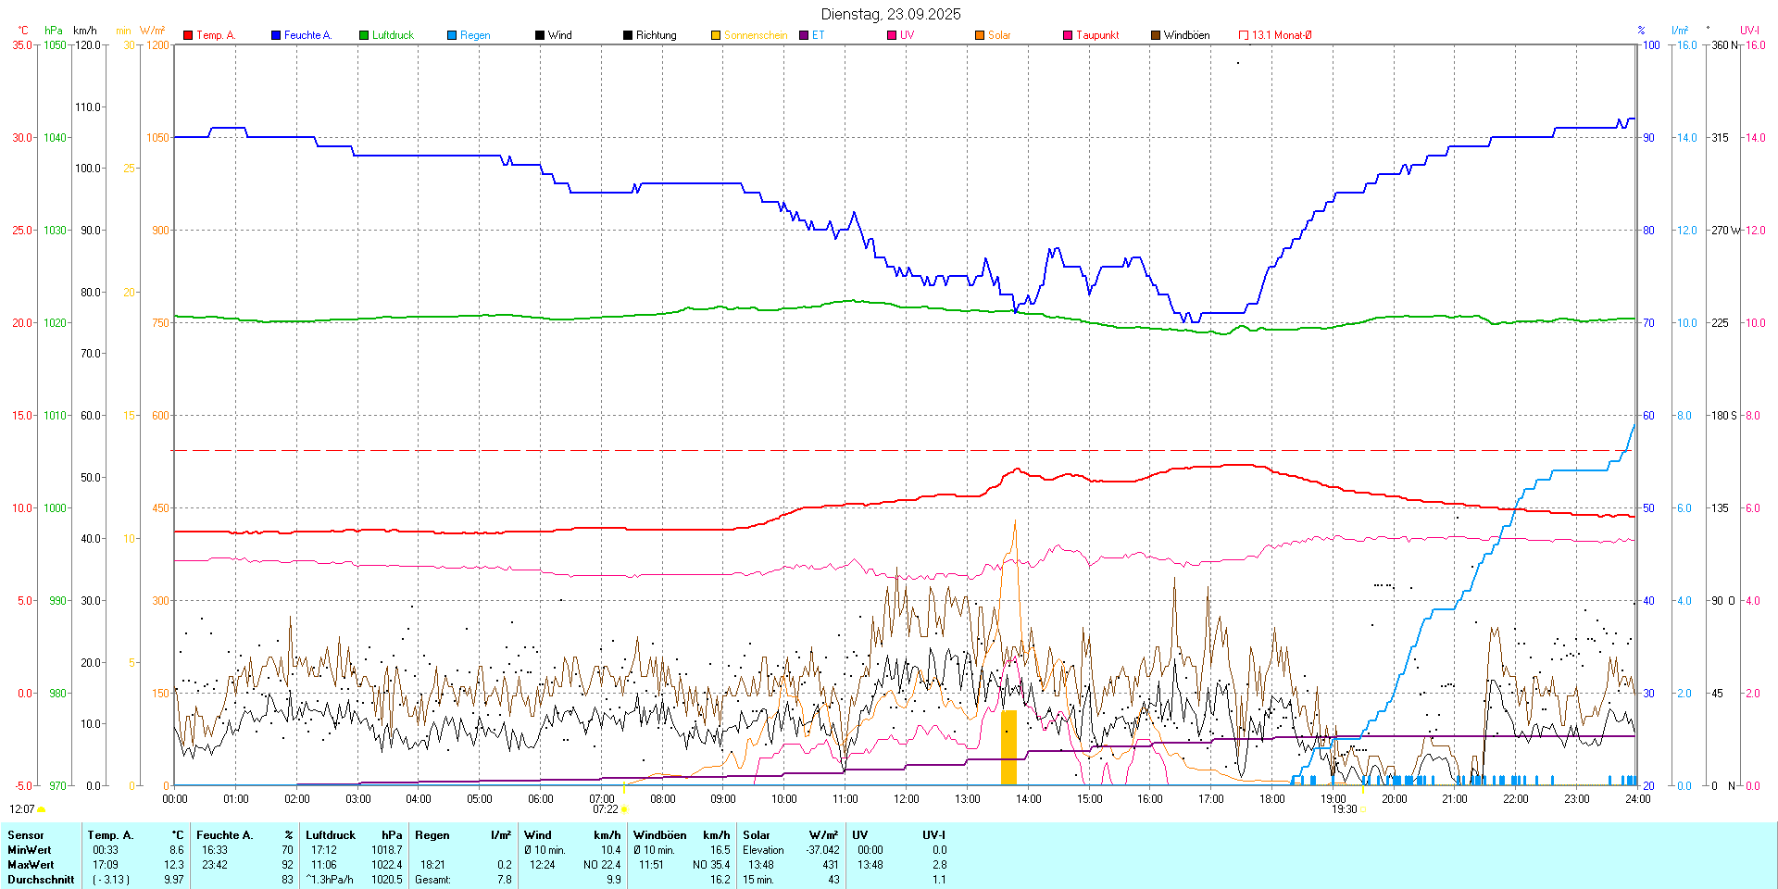
Task: Click the brown Windböen legend square
Action: pyautogui.click(x=1156, y=35)
